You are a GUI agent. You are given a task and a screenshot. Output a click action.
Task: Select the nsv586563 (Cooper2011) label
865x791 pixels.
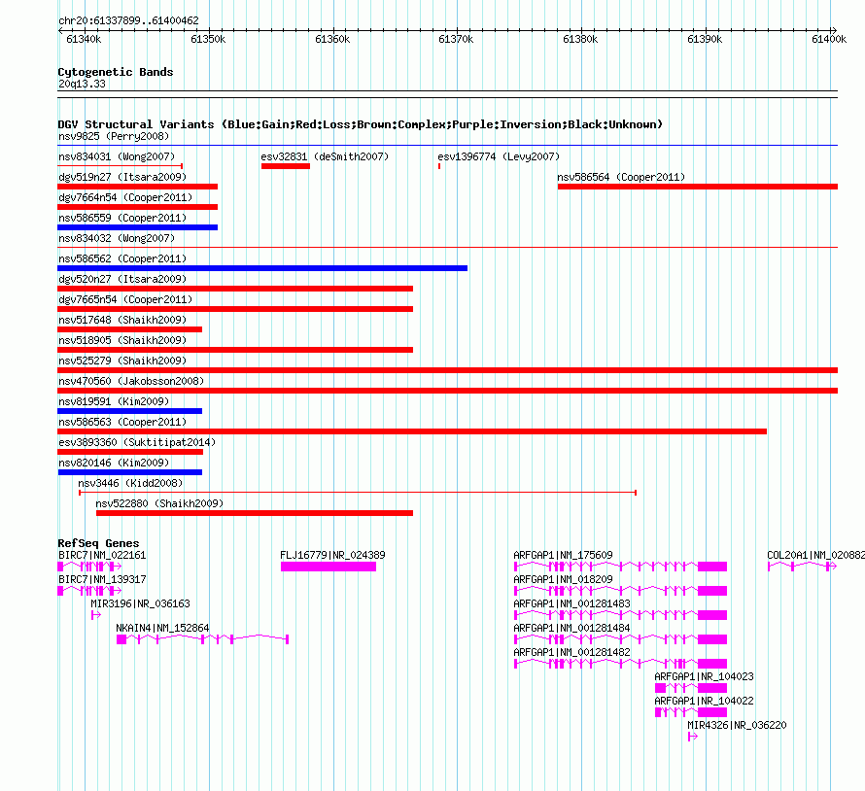coord(122,422)
